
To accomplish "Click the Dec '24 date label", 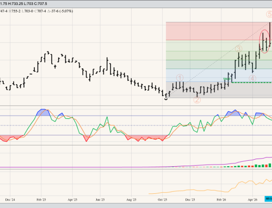I will 10,200.
